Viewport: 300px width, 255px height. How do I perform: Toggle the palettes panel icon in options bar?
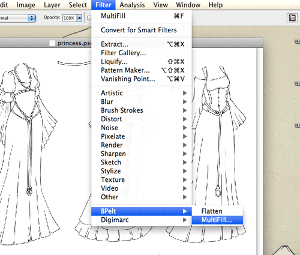click(x=292, y=18)
